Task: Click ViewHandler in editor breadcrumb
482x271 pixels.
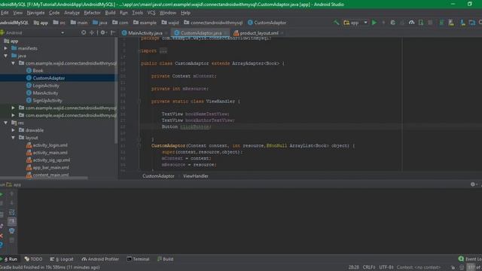Action: pos(196,176)
